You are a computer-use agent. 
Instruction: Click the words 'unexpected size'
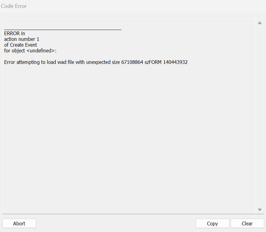click(x=103, y=62)
